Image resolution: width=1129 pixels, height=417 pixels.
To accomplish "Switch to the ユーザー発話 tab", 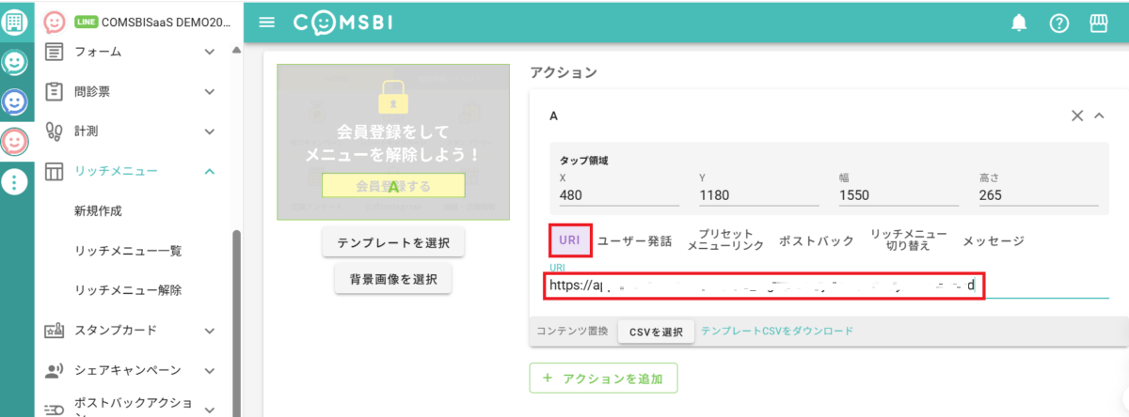I will (635, 241).
